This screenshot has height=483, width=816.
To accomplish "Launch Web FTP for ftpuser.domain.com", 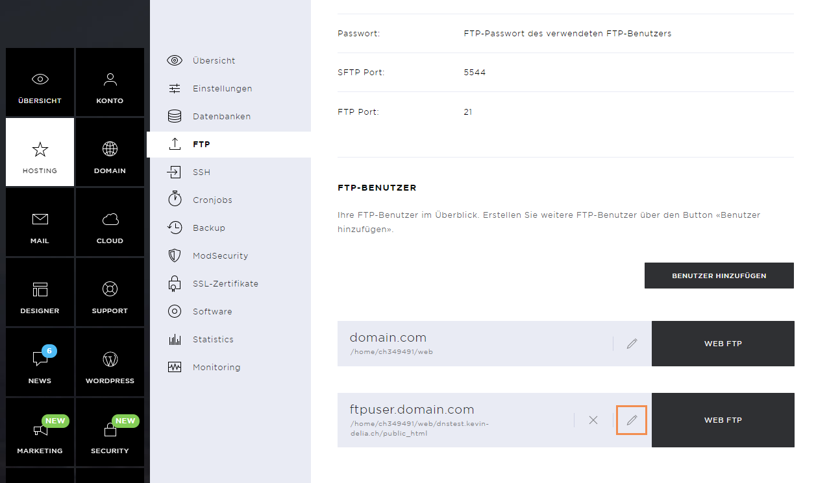I will 723,420.
